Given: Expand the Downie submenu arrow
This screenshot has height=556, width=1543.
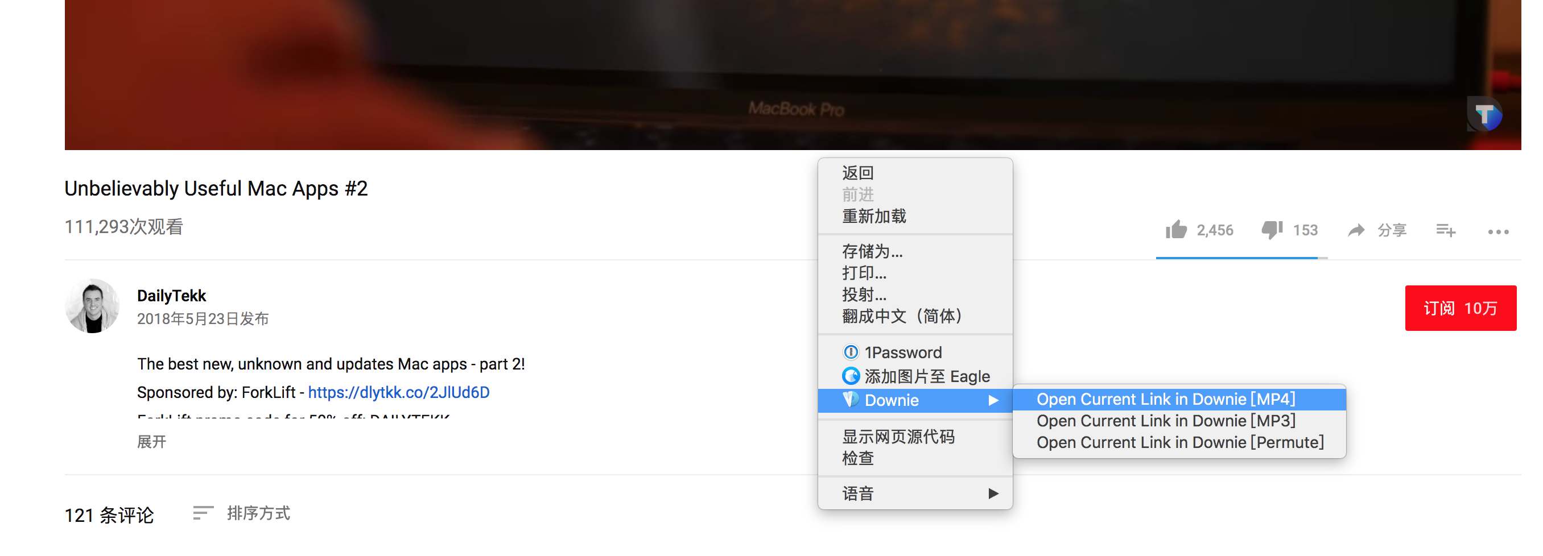Looking at the screenshot, I should (x=993, y=400).
